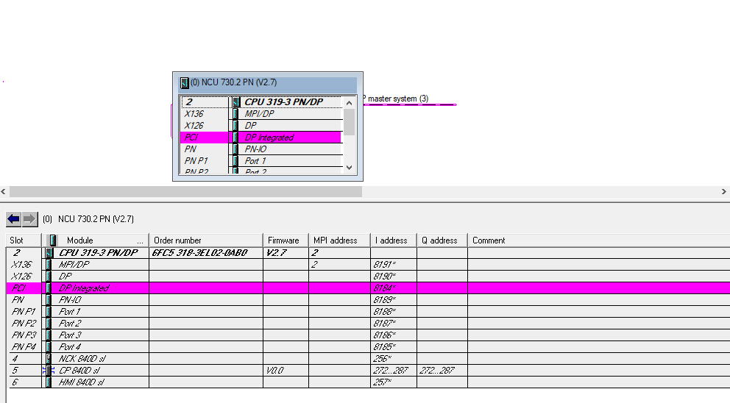The width and height of the screenshot is (730, 403).
Task: Select the CP 840D sl table row
Action: [x=368, y=371]
